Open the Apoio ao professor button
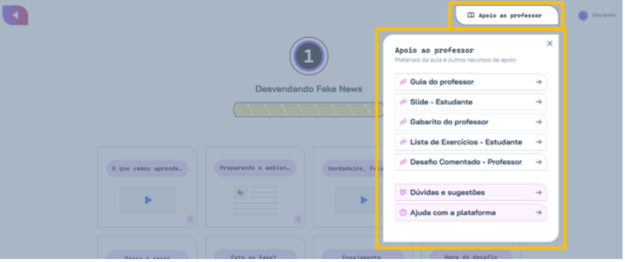 507,16
